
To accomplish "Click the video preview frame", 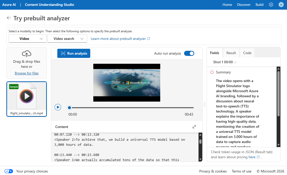I will click(127, 83).
